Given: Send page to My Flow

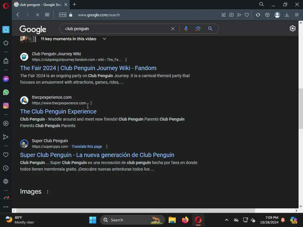Looking at the screenshot, I should click(239, 15).
